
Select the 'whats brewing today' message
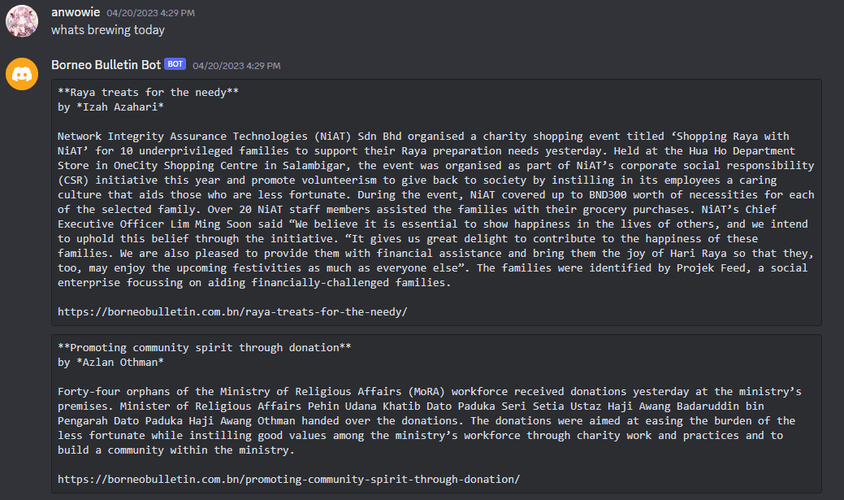click(108, 30)
